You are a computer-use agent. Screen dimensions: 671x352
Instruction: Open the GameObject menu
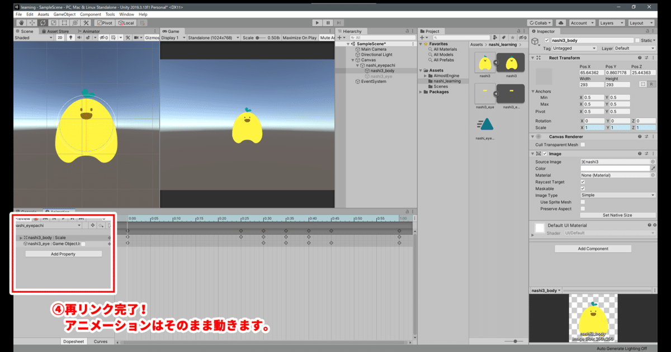pos(64,14)
